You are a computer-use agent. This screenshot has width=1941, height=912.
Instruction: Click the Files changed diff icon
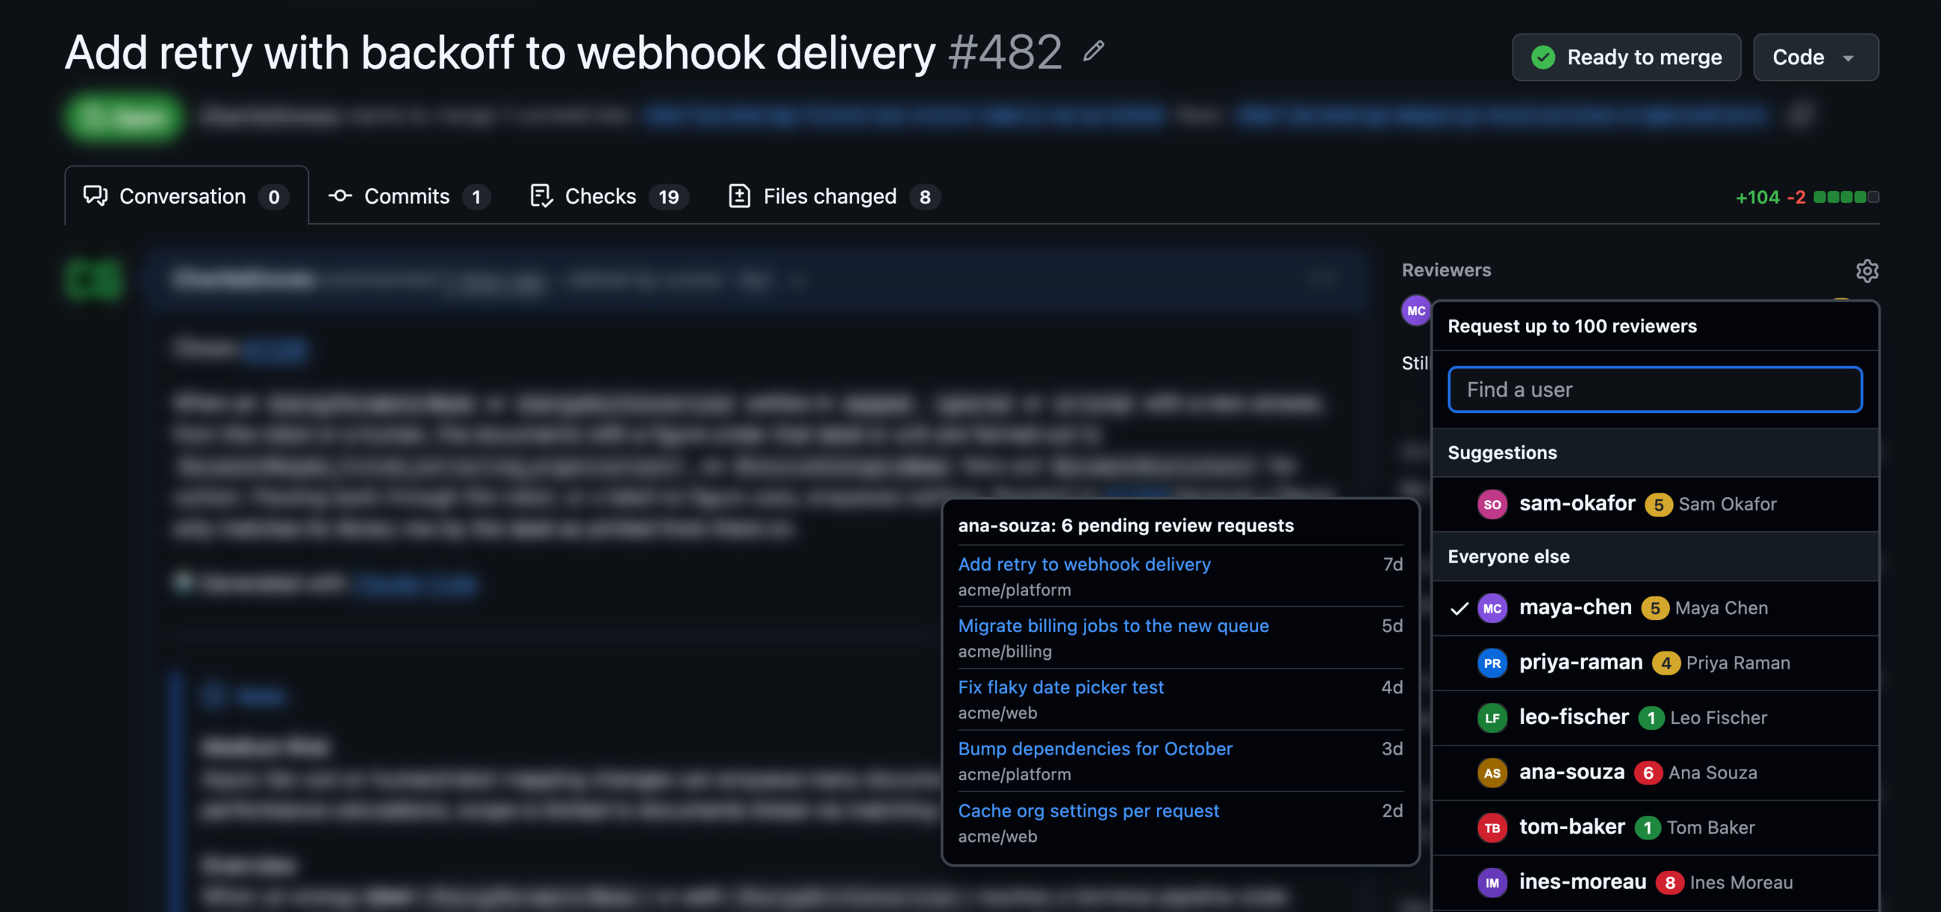(739, 196)
